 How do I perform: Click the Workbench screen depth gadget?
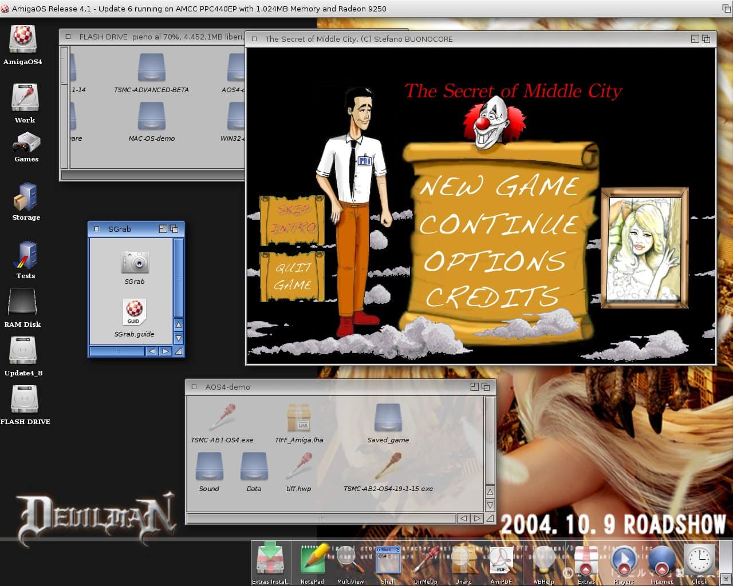pos(726,9)
